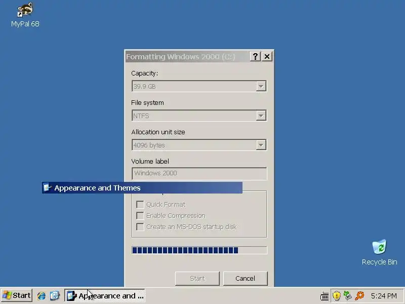
Task: Open the Recycle Bin on the desktop
Action: coord(379,252)
